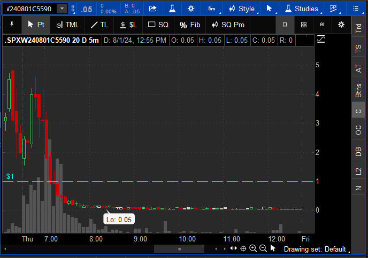Select the $L price level tool
368x258 pixels.
pyautogui.click(x=128, y=25)
